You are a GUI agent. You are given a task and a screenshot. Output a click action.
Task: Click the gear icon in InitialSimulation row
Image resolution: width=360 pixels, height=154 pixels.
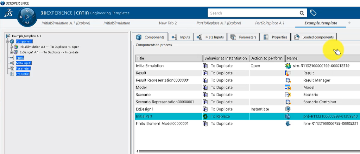[288, 66]
